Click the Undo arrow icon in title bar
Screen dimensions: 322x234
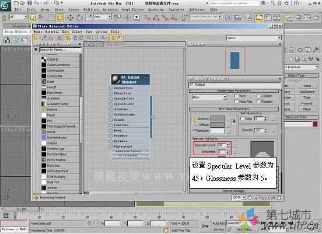[x=36, y=3]
